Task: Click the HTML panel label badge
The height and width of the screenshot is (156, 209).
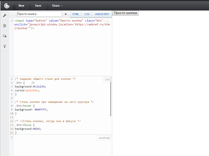Action: 106,21
